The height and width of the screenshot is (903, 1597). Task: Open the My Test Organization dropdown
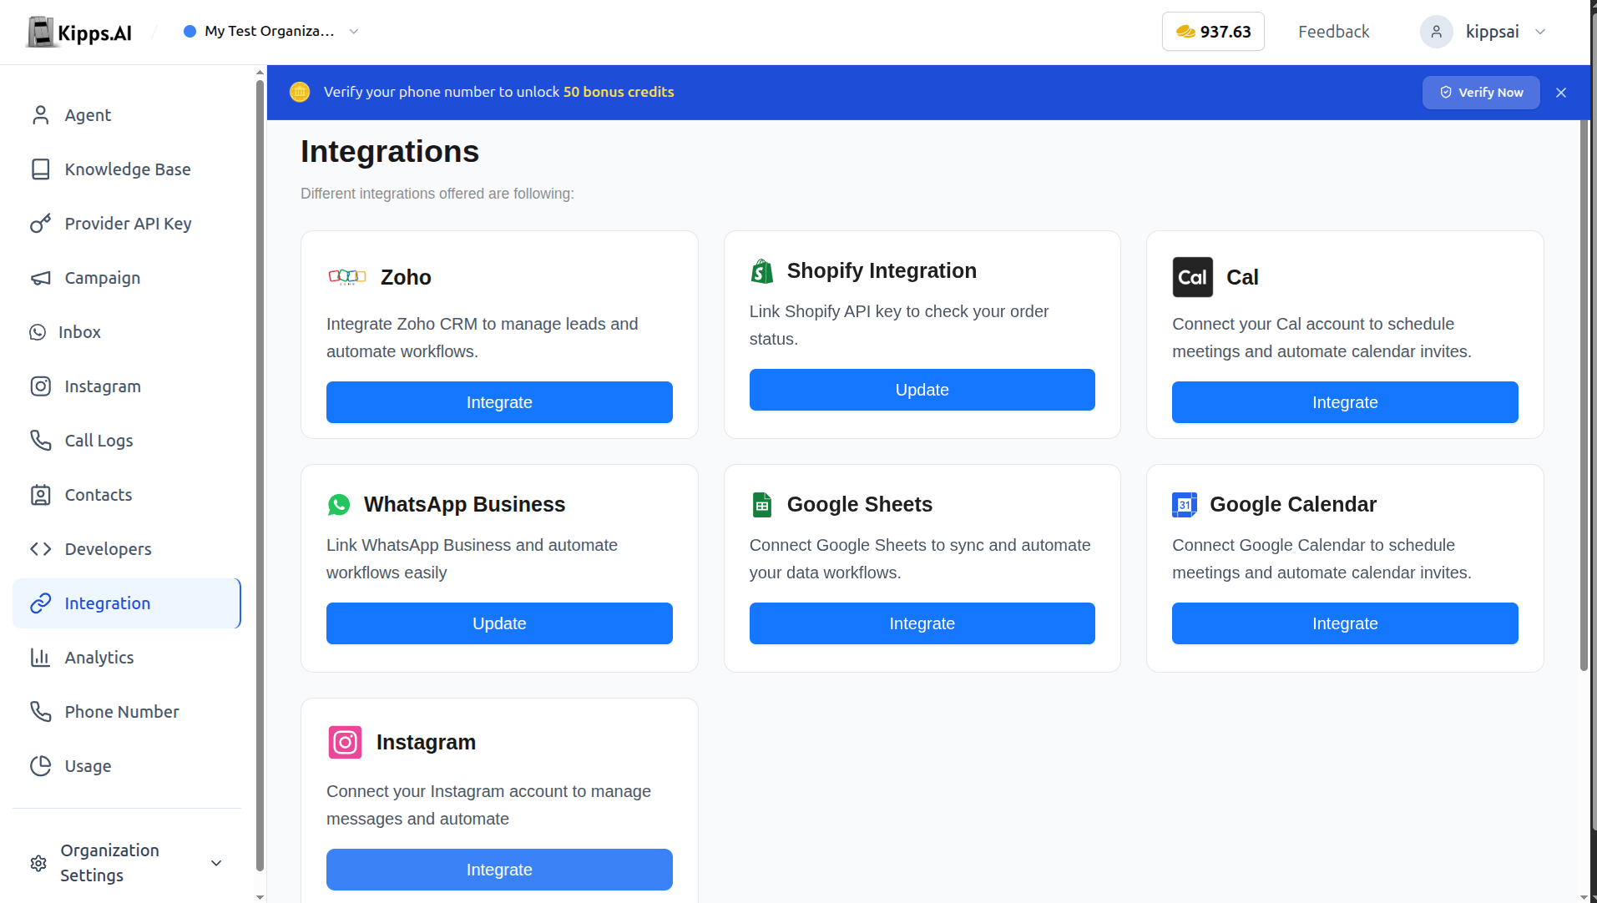[271, 32]
